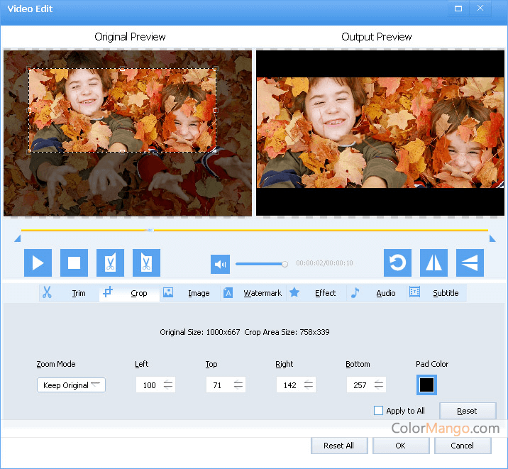The image size is (508, 469).
Task: Open the Trim tab
Action: pos(70,293)
